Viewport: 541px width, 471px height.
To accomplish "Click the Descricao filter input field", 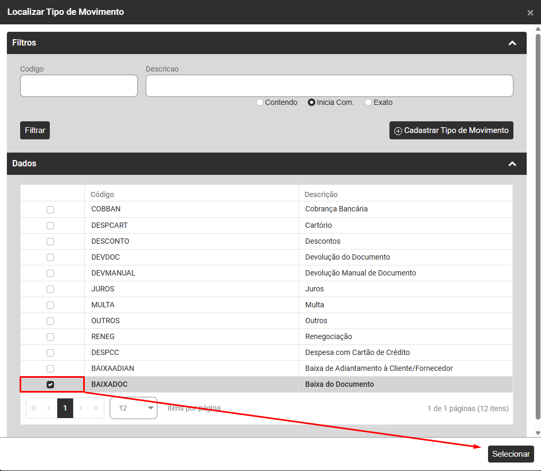I will [329, 86].
